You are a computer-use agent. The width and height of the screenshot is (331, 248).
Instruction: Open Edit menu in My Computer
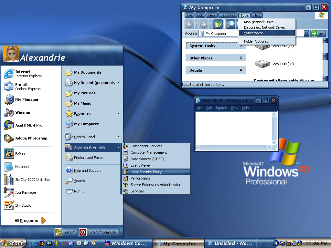[x=200, y=15]
